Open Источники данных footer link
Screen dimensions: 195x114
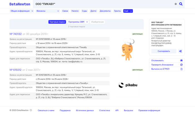click(85, 110)
